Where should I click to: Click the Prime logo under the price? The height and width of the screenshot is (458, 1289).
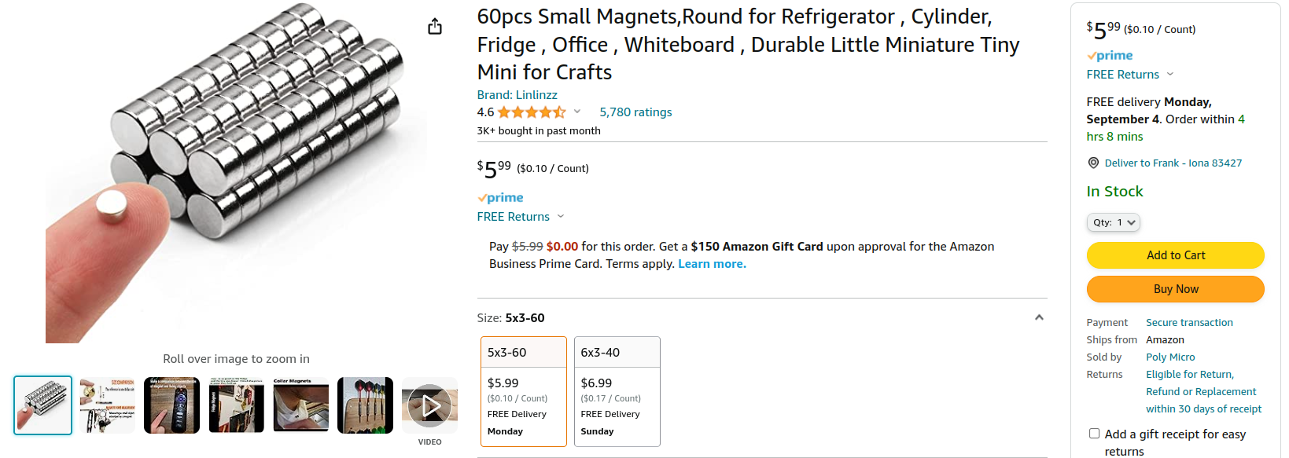click(499, 197)
